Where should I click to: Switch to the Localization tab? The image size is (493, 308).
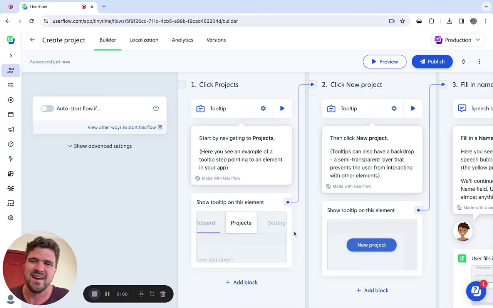point(144,40)
